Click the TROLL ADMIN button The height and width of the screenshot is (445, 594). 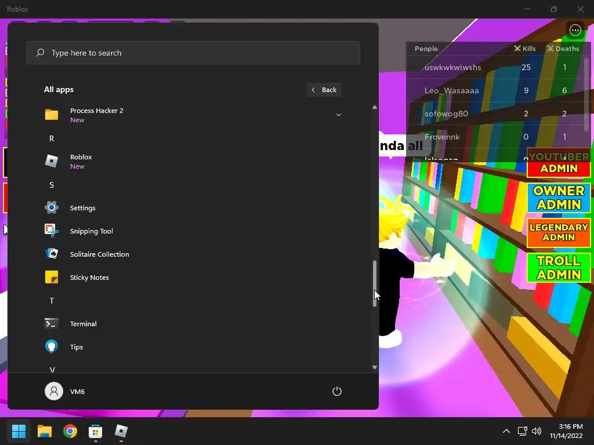click(559, 268)
